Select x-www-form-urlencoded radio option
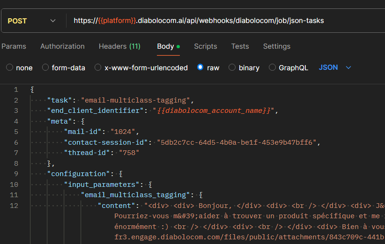Viewport: 385px width, 244px height. point(98,67)
